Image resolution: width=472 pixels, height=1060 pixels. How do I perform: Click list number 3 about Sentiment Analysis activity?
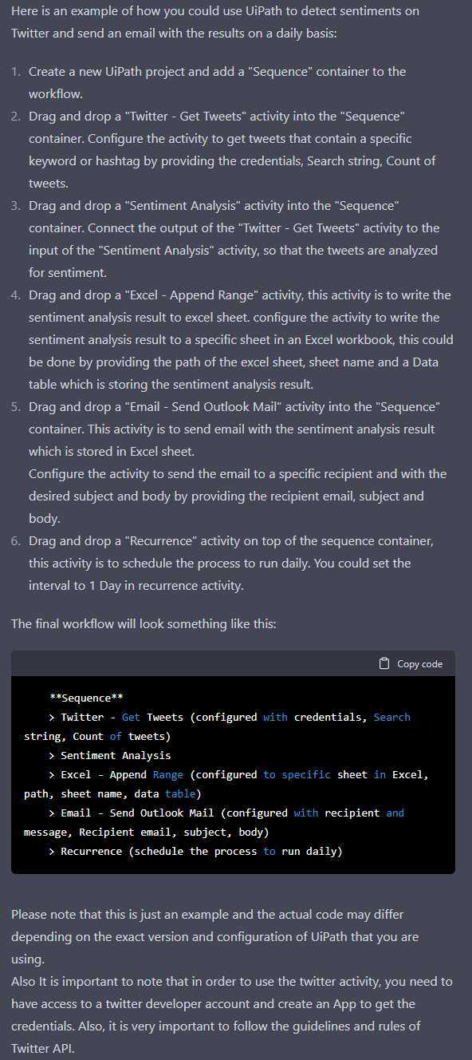tap(16, 206)
